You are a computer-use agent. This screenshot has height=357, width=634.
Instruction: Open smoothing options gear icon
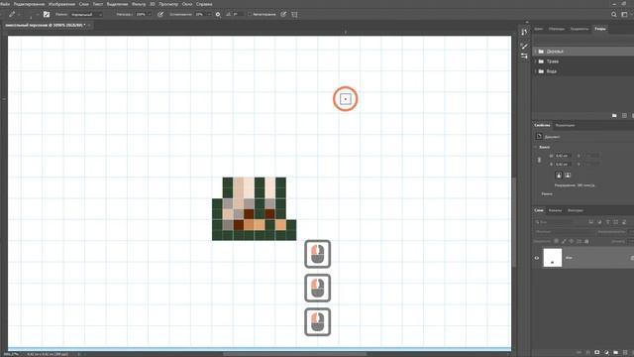point(218,14)
